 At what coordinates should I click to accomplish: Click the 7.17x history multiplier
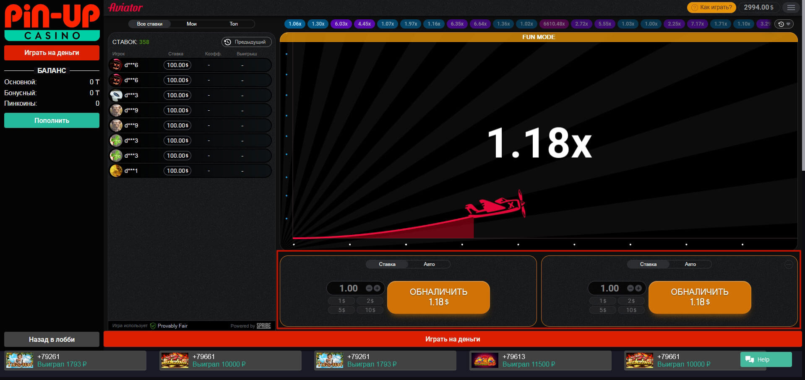click(697, 24)
